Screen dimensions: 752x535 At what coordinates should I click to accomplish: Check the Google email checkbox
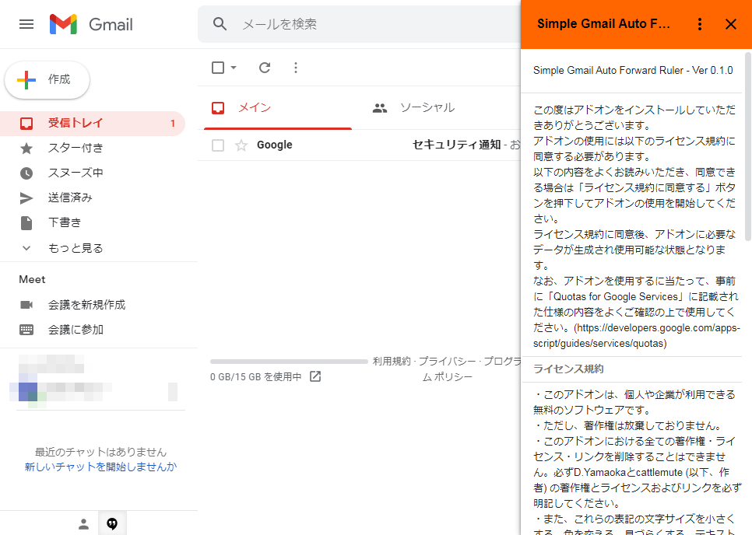coord(218,145)
